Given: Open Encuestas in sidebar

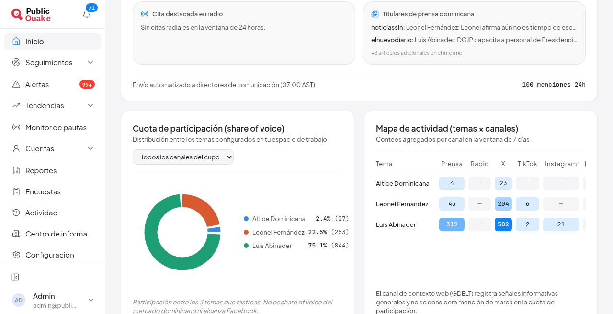Looking at the screenshot, I should click(x=52, y=191).
